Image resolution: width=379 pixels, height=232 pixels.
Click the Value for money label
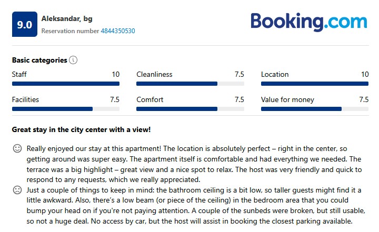(287, 99)
